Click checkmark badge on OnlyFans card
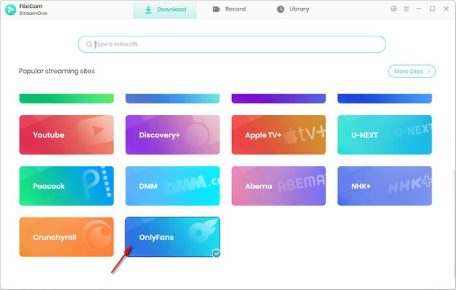 click(216, 254)
